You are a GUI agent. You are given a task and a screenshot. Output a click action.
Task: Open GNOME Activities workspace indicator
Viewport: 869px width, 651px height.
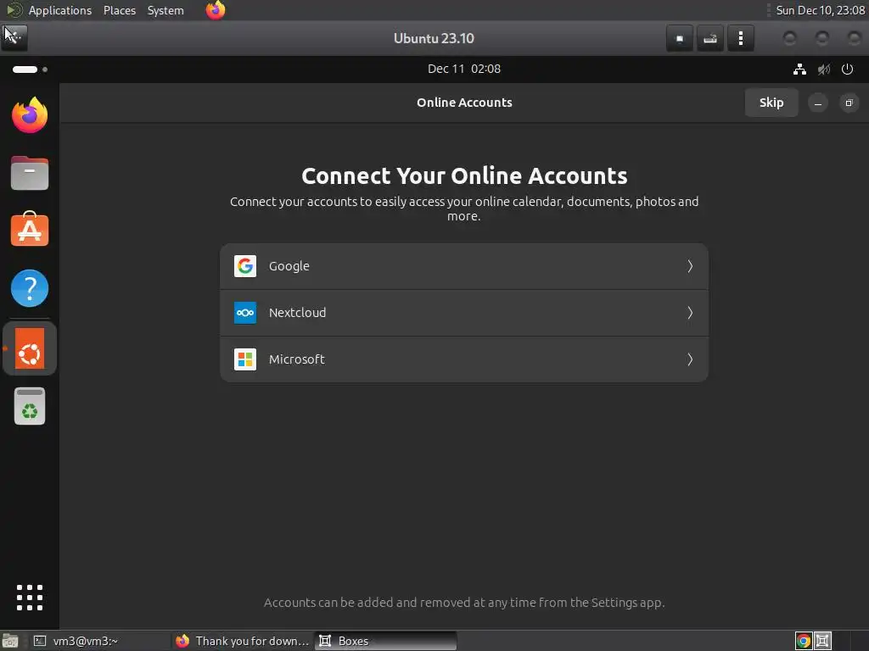(30, 70)
